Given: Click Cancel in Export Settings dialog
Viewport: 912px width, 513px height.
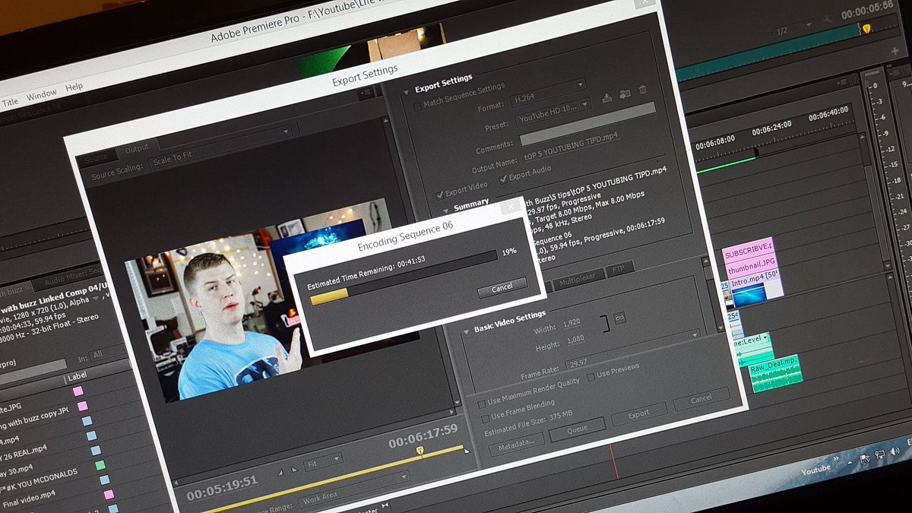Looking at the screenshot, I should tap(701, 399).
